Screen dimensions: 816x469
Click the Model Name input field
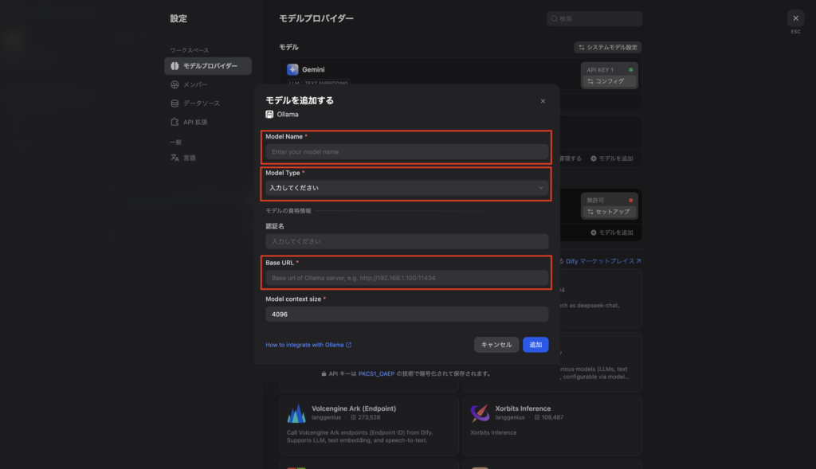pyautogui.click(x=406, y=151)
